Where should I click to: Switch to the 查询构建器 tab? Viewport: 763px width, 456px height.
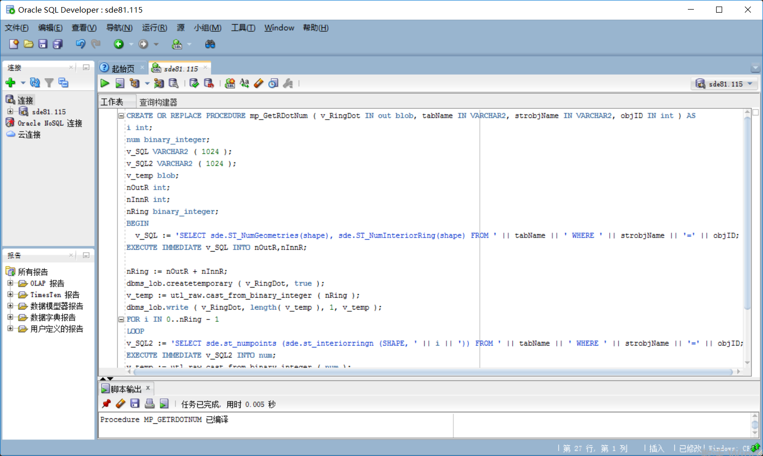[x=158, y=102]
